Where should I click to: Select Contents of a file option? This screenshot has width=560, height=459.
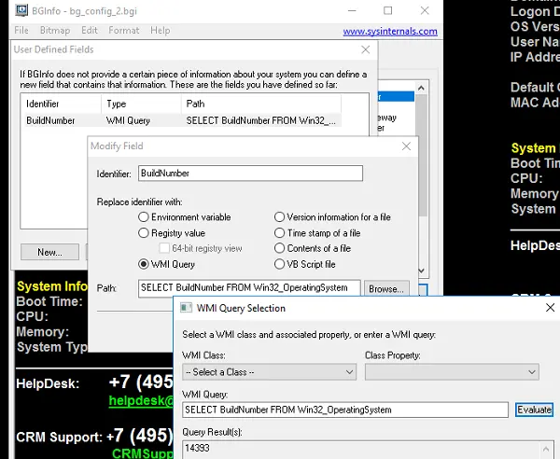(313, 248)
